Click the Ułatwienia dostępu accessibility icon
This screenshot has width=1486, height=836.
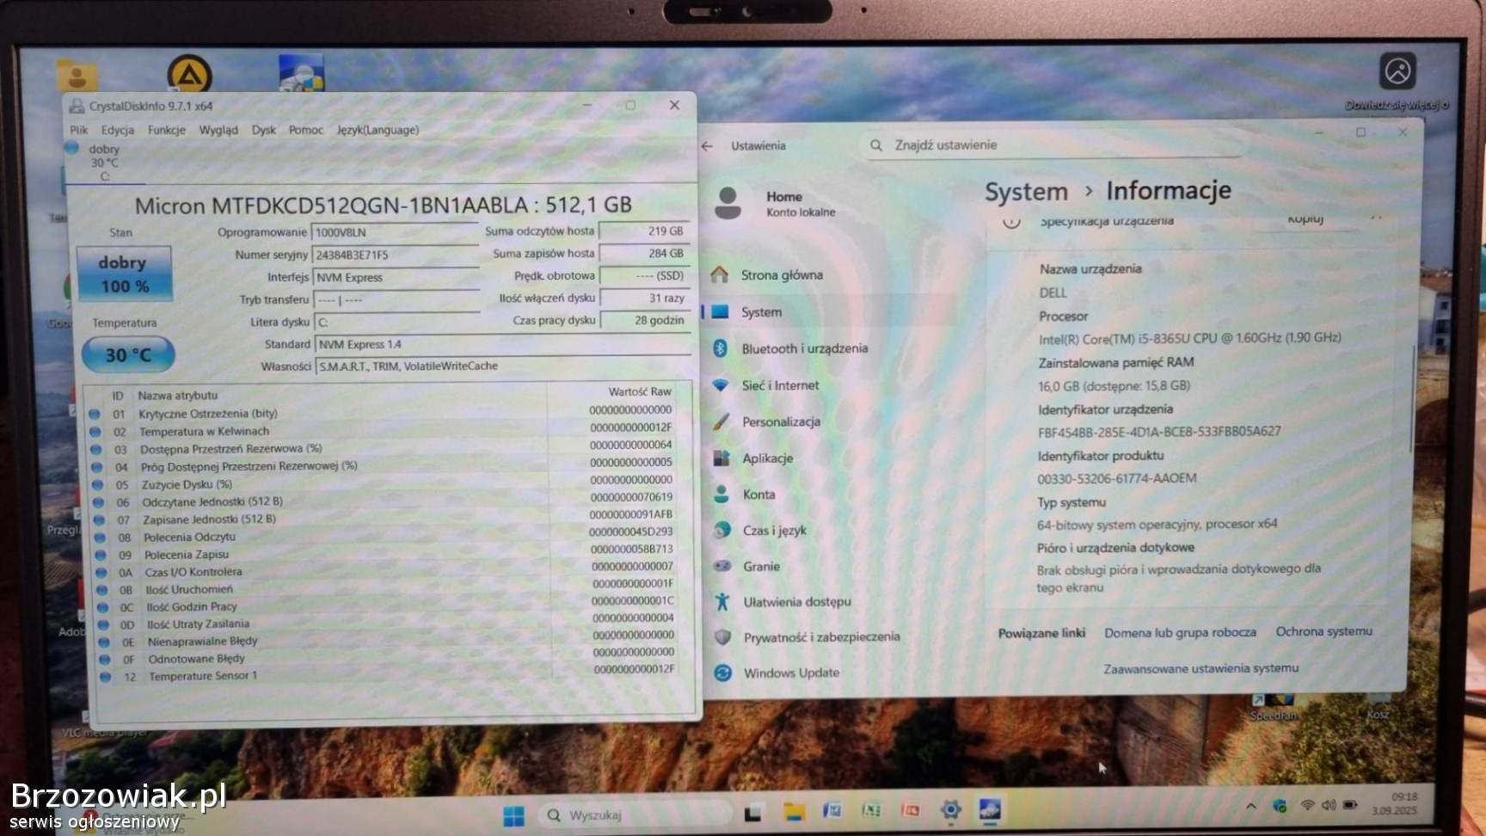point(722,602)
